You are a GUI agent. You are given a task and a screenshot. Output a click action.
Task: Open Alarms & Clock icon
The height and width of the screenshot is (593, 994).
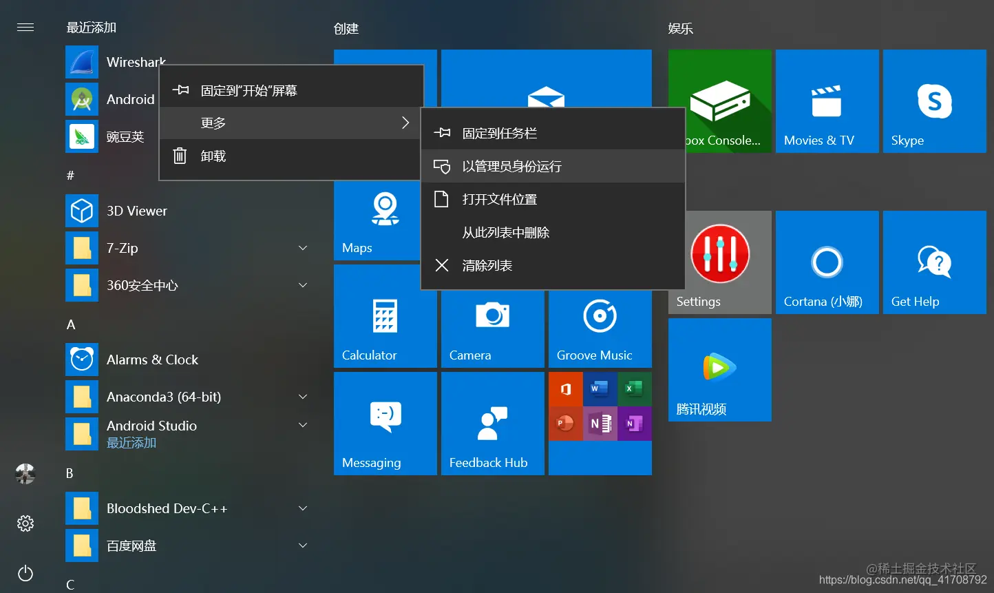(82, 360)
